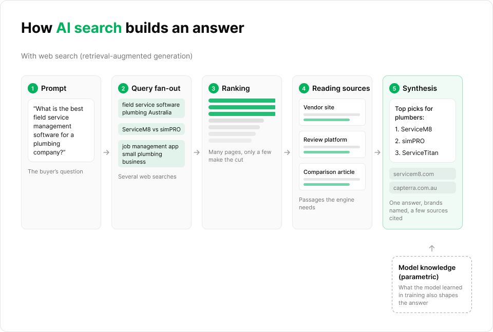Screen dimensions: 493x332
Task: Click the "Synthesis" heading
Action: pos(420,88)
